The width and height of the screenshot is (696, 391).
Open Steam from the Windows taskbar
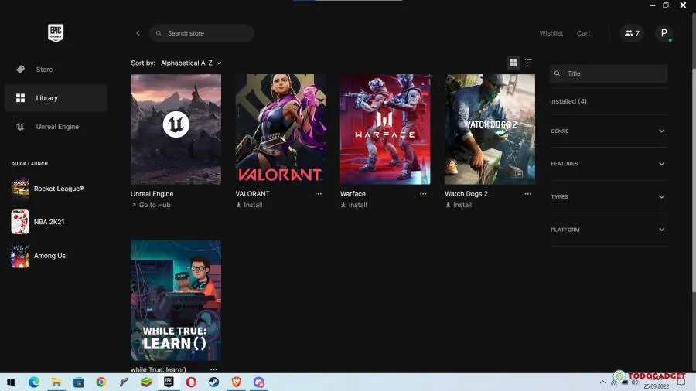point(213,382)
